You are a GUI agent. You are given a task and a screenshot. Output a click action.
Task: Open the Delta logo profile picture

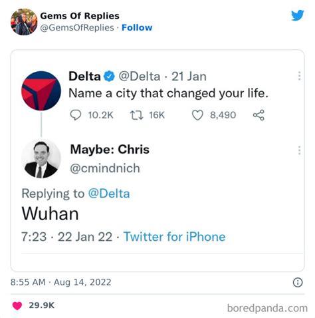pos(41,90)
